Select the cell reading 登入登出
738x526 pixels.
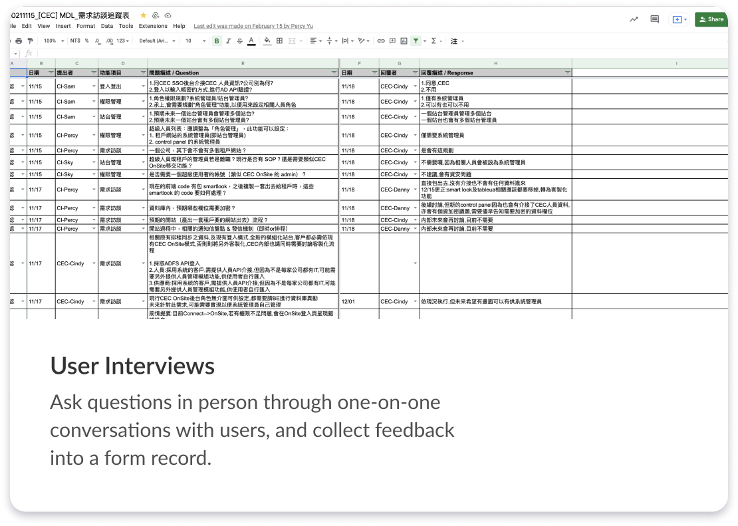[123, 86]
